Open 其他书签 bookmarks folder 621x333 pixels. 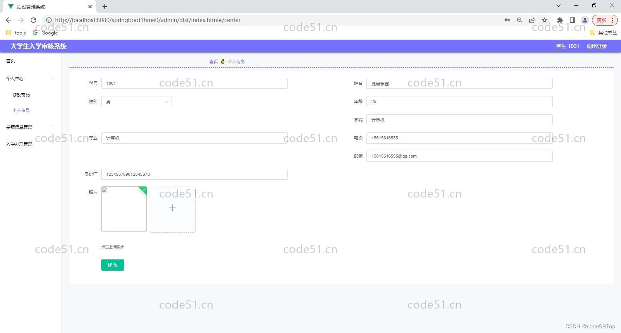pyautogui.click(x=604, y=33)
